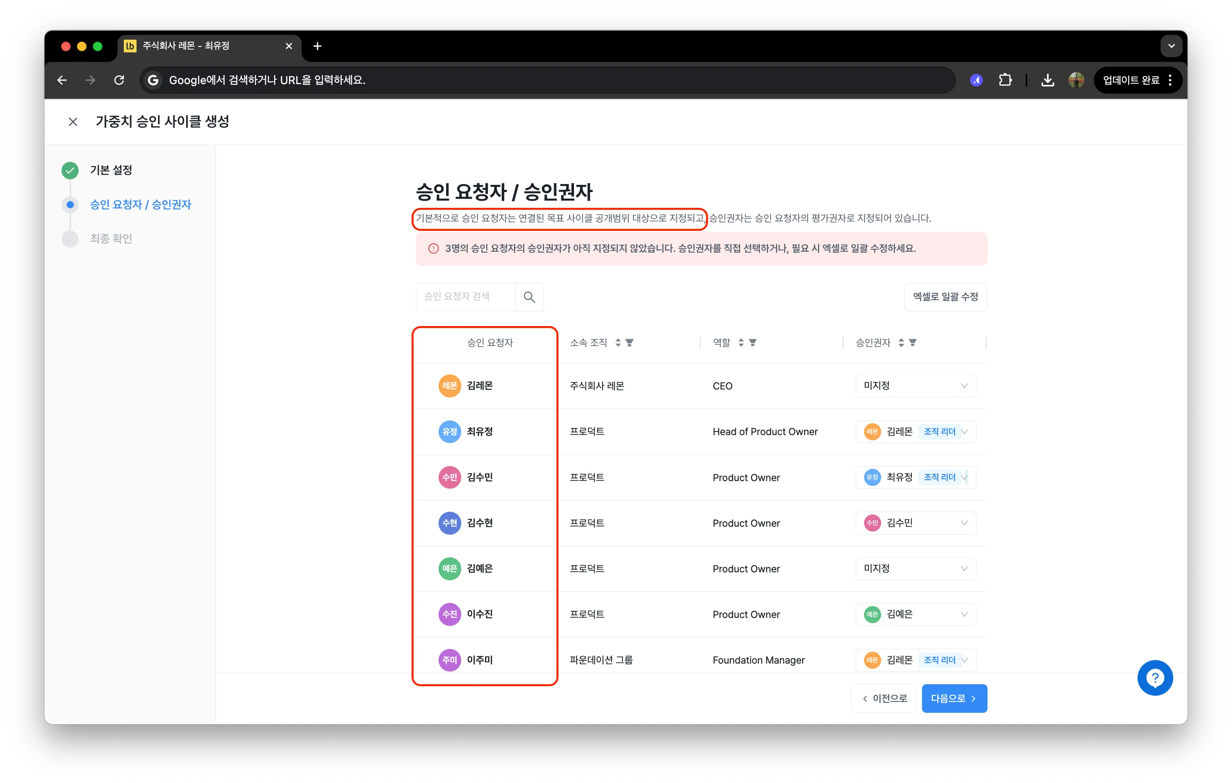This screenshot has height=783, width=1232.
Task: Click the 업데이트 완료 button
Action: click(x=1131, y=80)
